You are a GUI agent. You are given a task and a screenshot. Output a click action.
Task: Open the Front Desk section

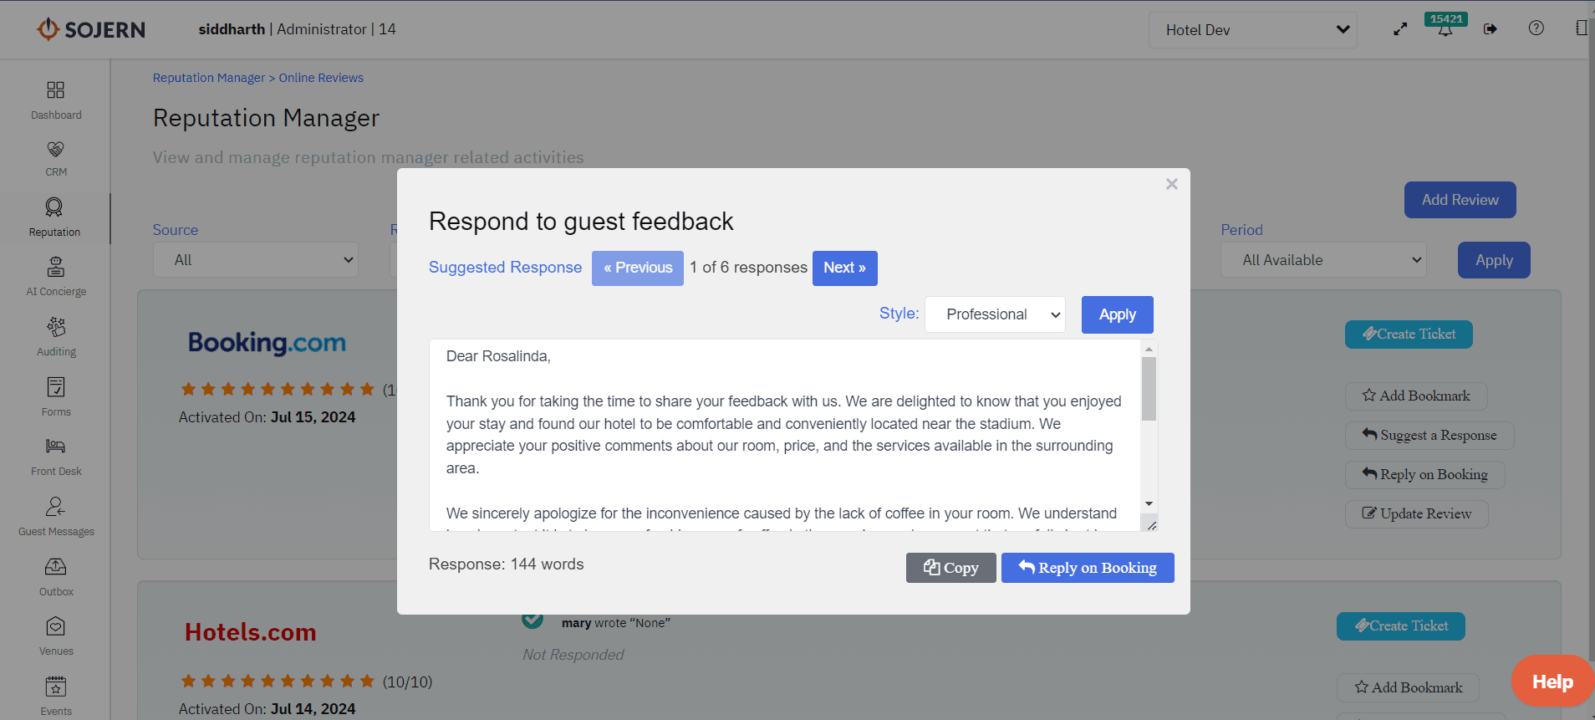click(x=55, y=455)
